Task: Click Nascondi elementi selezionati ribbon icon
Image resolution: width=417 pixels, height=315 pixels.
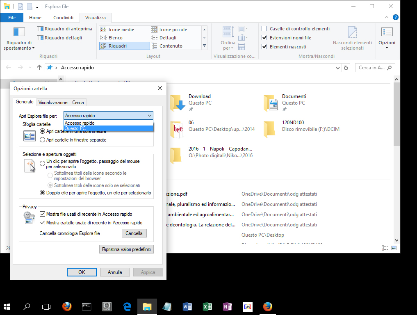Action: point(352,37)
